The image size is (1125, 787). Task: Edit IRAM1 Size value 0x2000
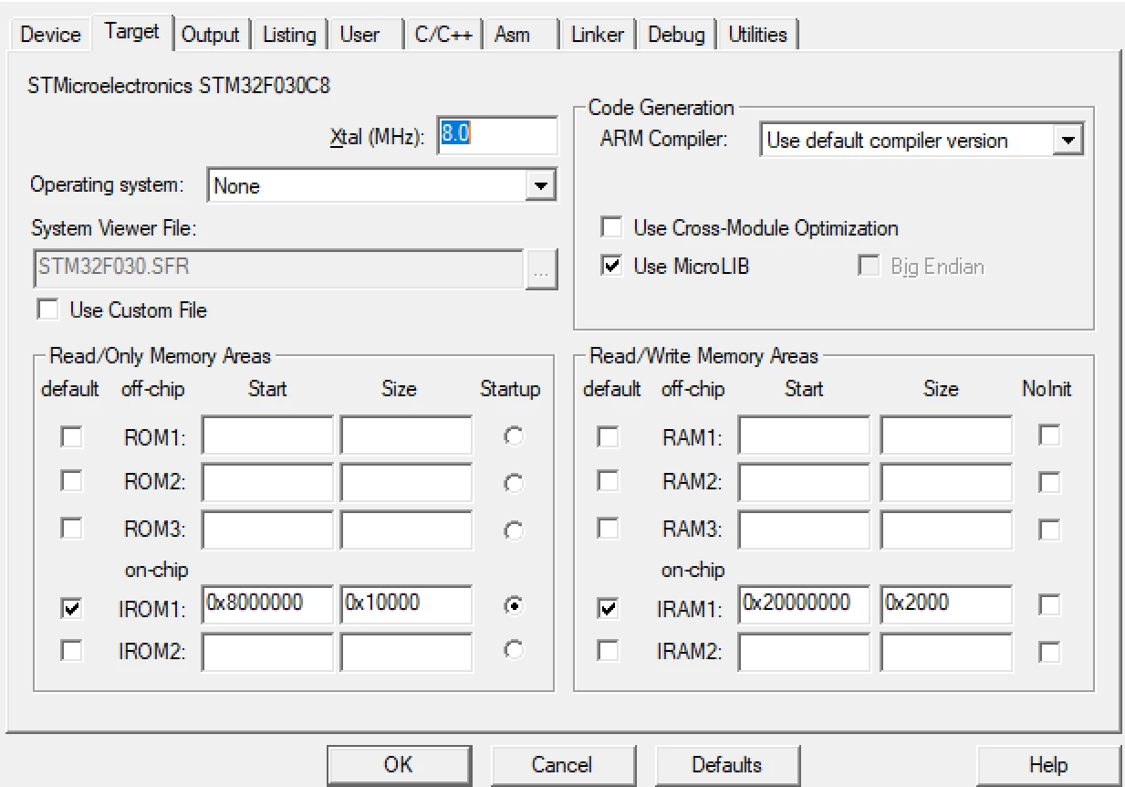(946, 604)
